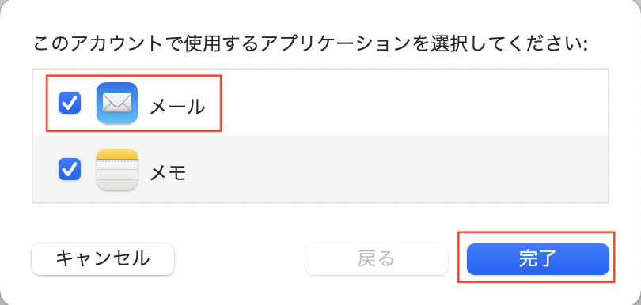Uncheck the メール checkbox
Viewport: 641px width, 305px height.
[x=70, y=103]
